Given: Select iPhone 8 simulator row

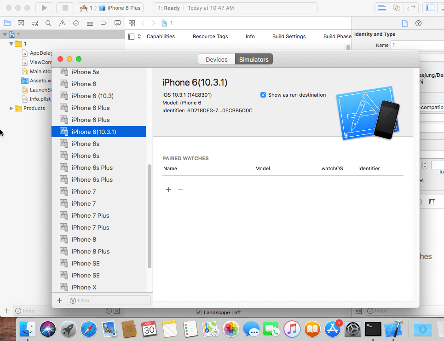Looking at the screenshot, I should (x=98, y=239).
